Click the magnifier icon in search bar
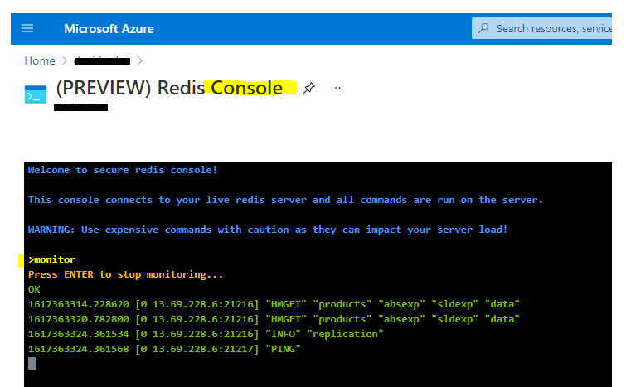Viewport: 626px width, 387px height. click(x=483, y=28)
